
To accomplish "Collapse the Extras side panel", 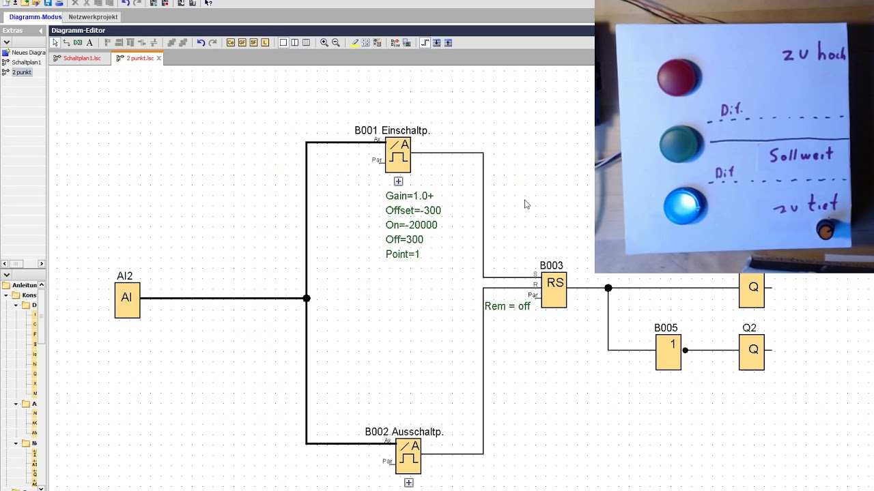I will (x=41, y=31).
